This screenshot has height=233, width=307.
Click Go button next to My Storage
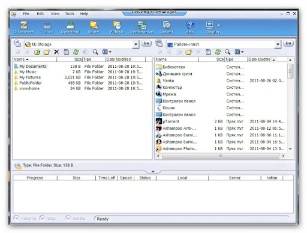click(146, 43)
